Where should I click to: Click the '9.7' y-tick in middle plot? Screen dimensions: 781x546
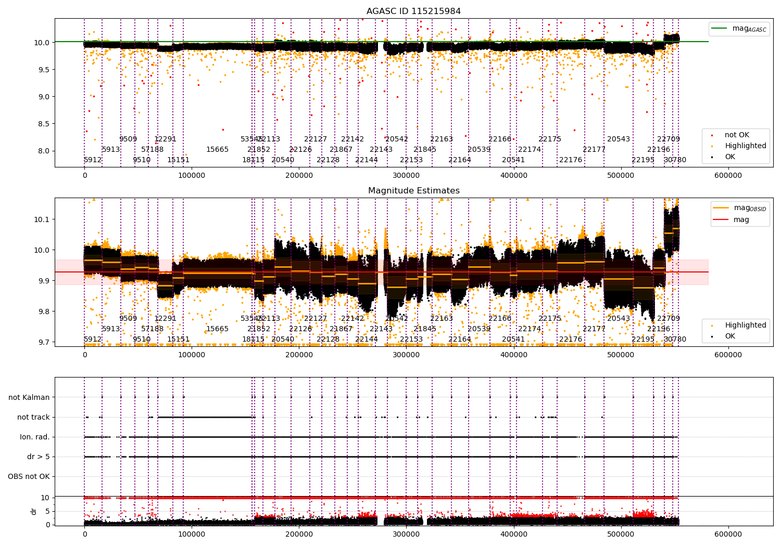pos(44,343)
